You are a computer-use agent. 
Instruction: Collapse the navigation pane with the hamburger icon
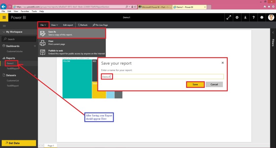[4, 26]
